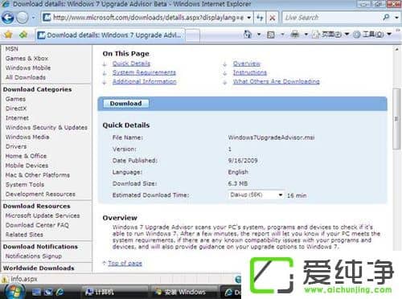Open Drivers download category
The width and height of the screenshot is (402, 299).
tap(16, 146)
